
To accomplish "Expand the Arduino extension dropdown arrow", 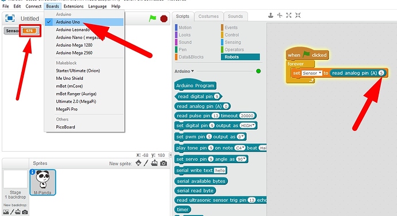I will pos(192,71).
